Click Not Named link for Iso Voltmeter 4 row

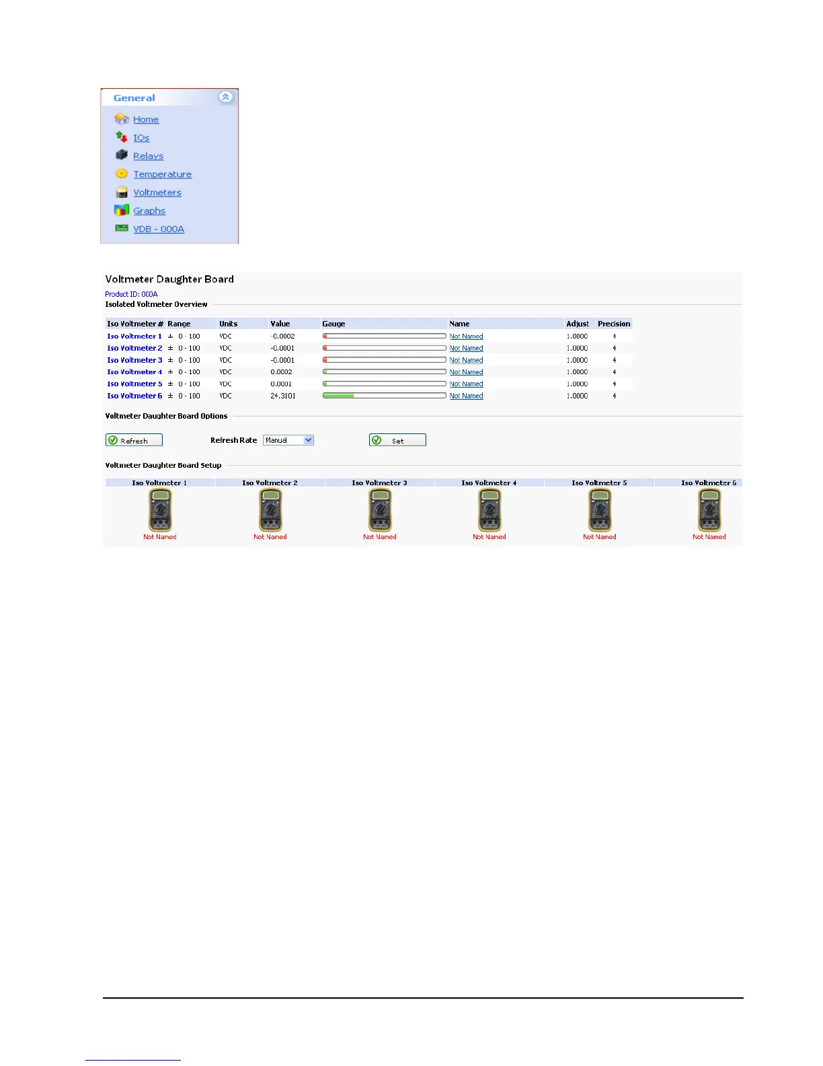(x=467, y=372)
